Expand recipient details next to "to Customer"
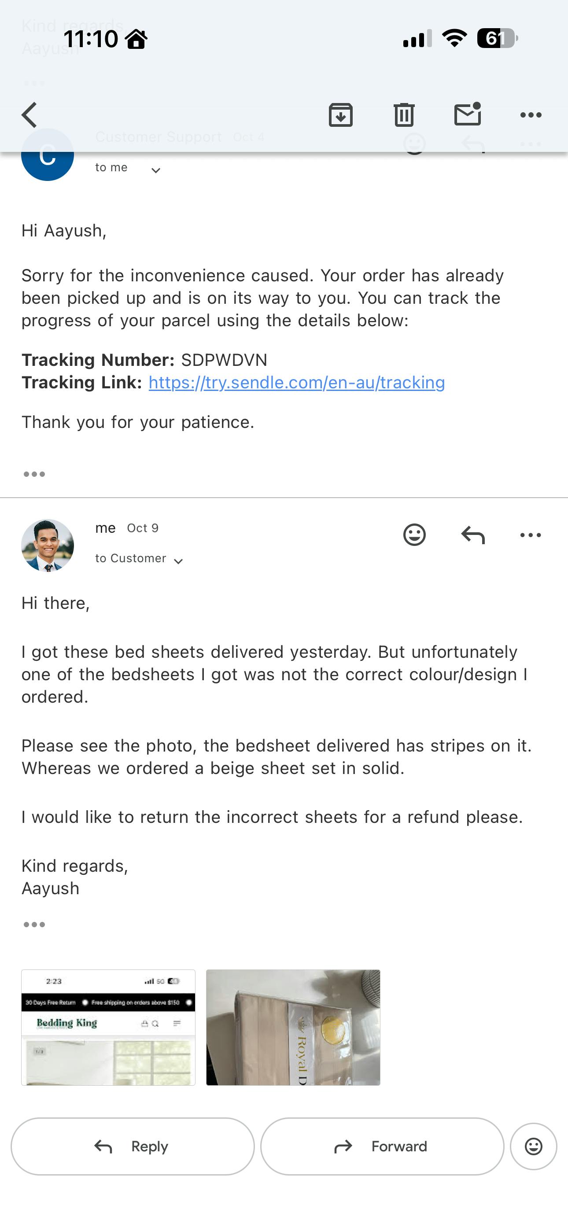568x1231 pixels. pos(178,561)
